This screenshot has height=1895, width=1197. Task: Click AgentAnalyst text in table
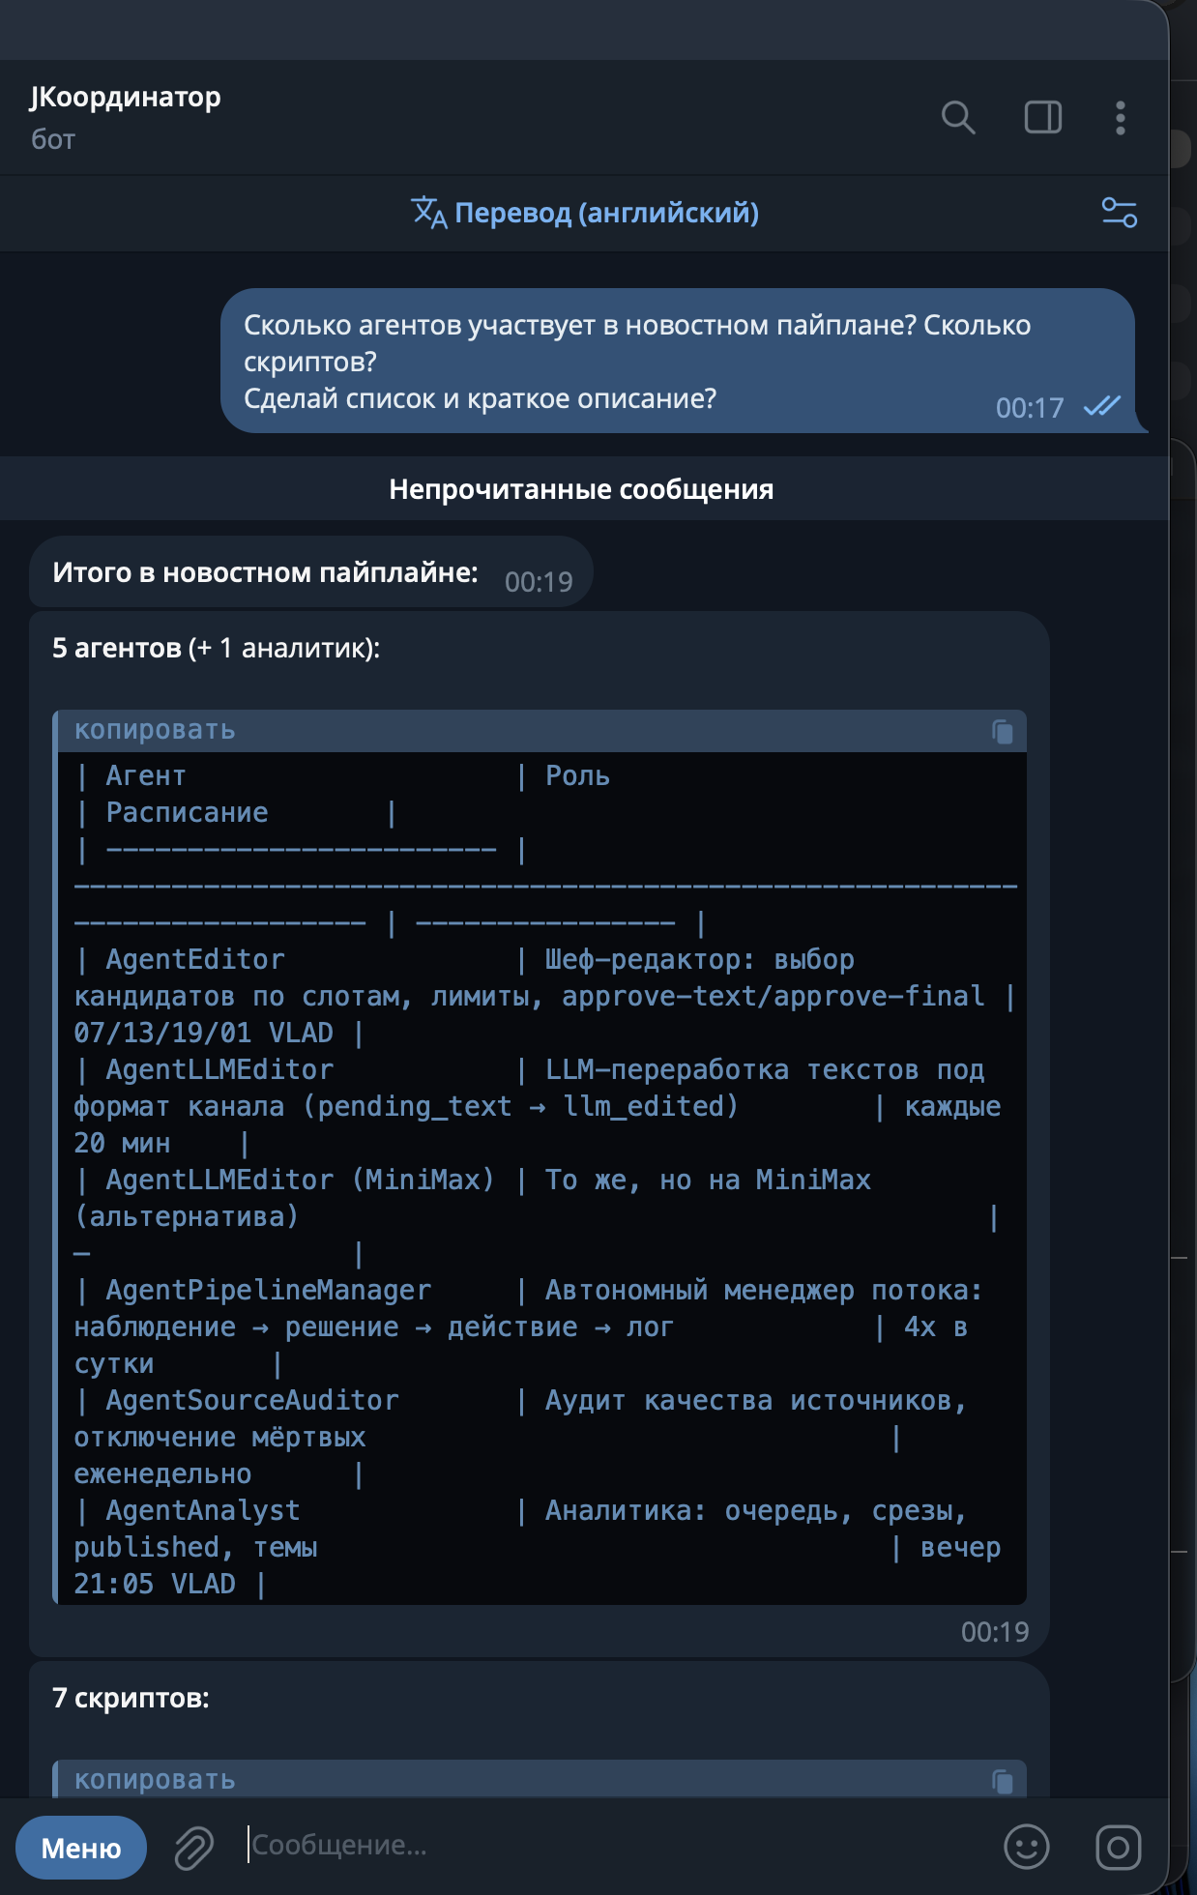click(203, 1511)
